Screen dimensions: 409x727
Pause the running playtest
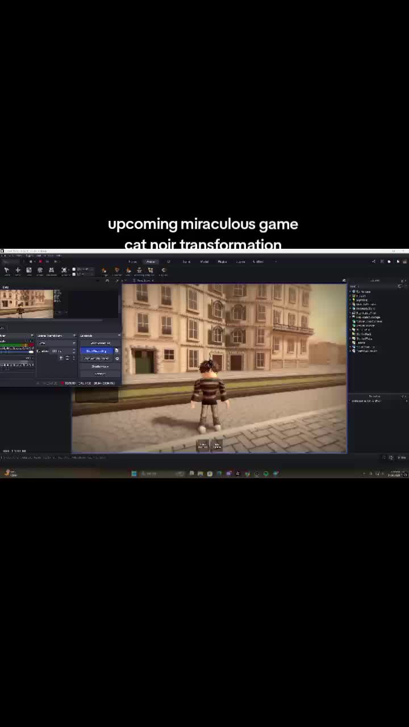click(31, 261)
